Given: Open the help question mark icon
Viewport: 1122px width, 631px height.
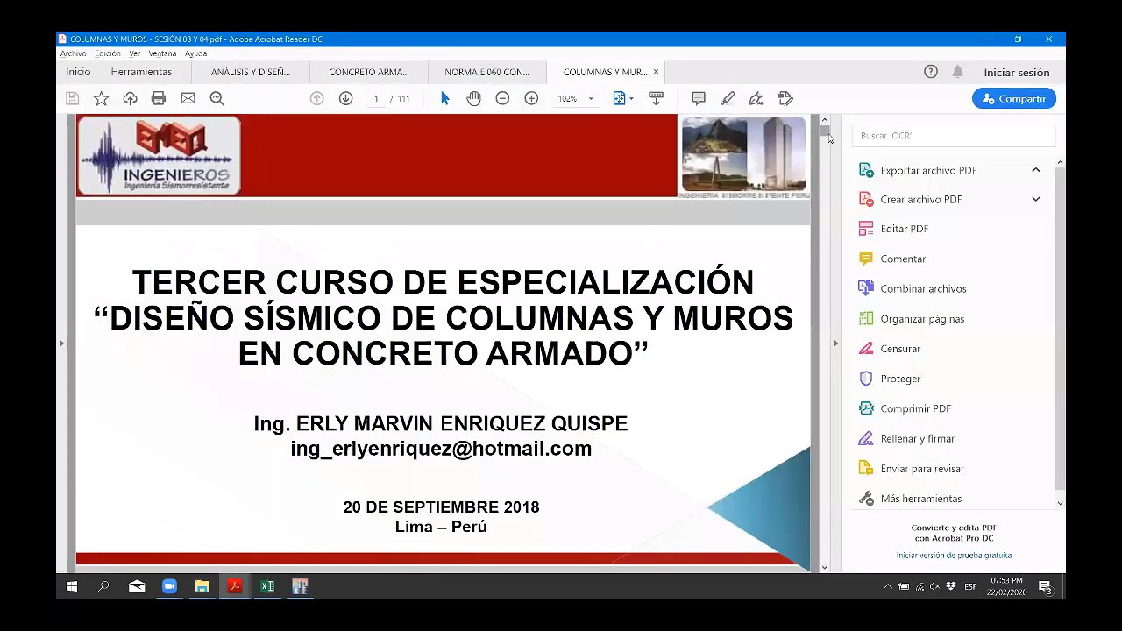Looking at the screenshot, I should 931,72.
